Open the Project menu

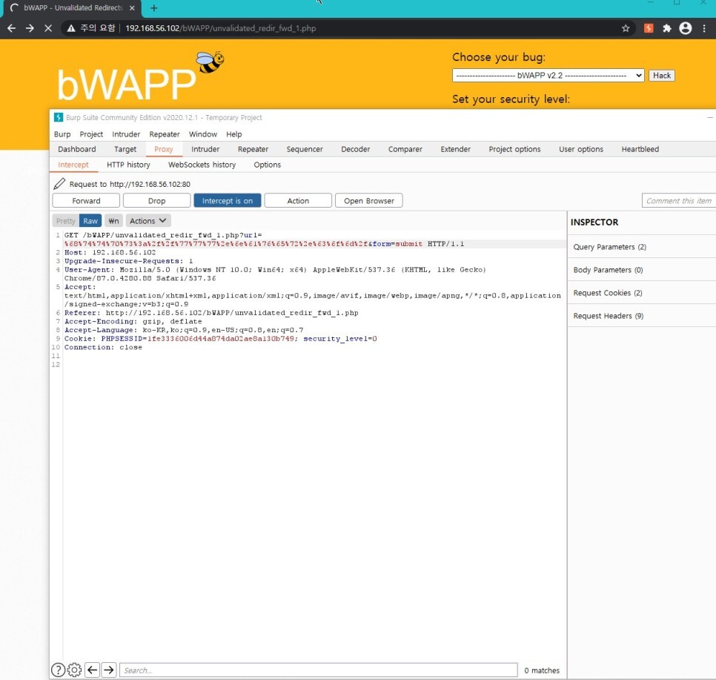[x=91, y=134]
